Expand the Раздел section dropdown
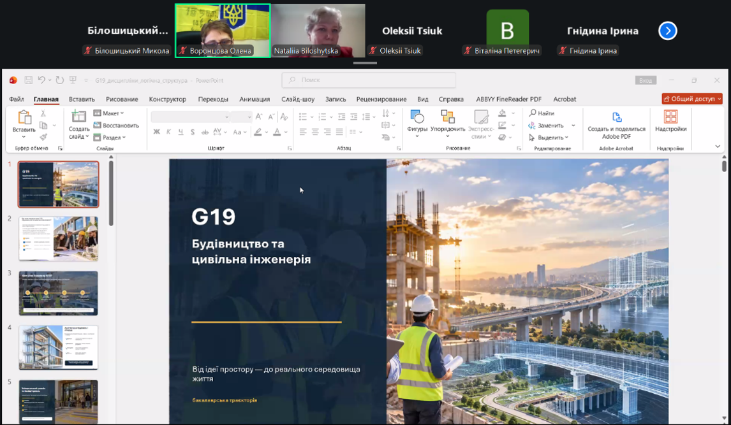This screenshot has width=731, height=425. click(110, 138)
